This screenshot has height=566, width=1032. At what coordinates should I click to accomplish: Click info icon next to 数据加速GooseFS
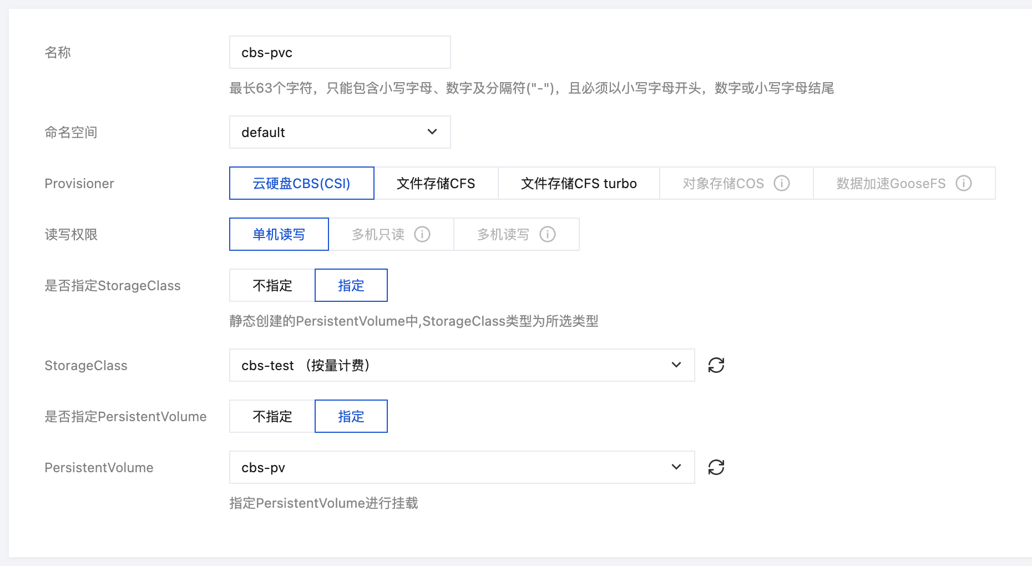click(963, 183)
